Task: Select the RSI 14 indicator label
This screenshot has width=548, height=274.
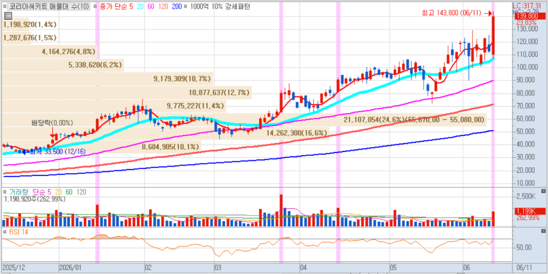Action: click(x=18, y=231)
